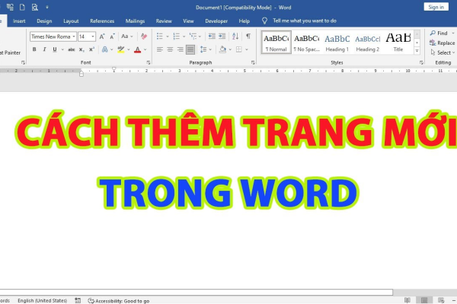Toggle Italic formatting
This screenshot has height=304, width=457.
click(44, 49)
